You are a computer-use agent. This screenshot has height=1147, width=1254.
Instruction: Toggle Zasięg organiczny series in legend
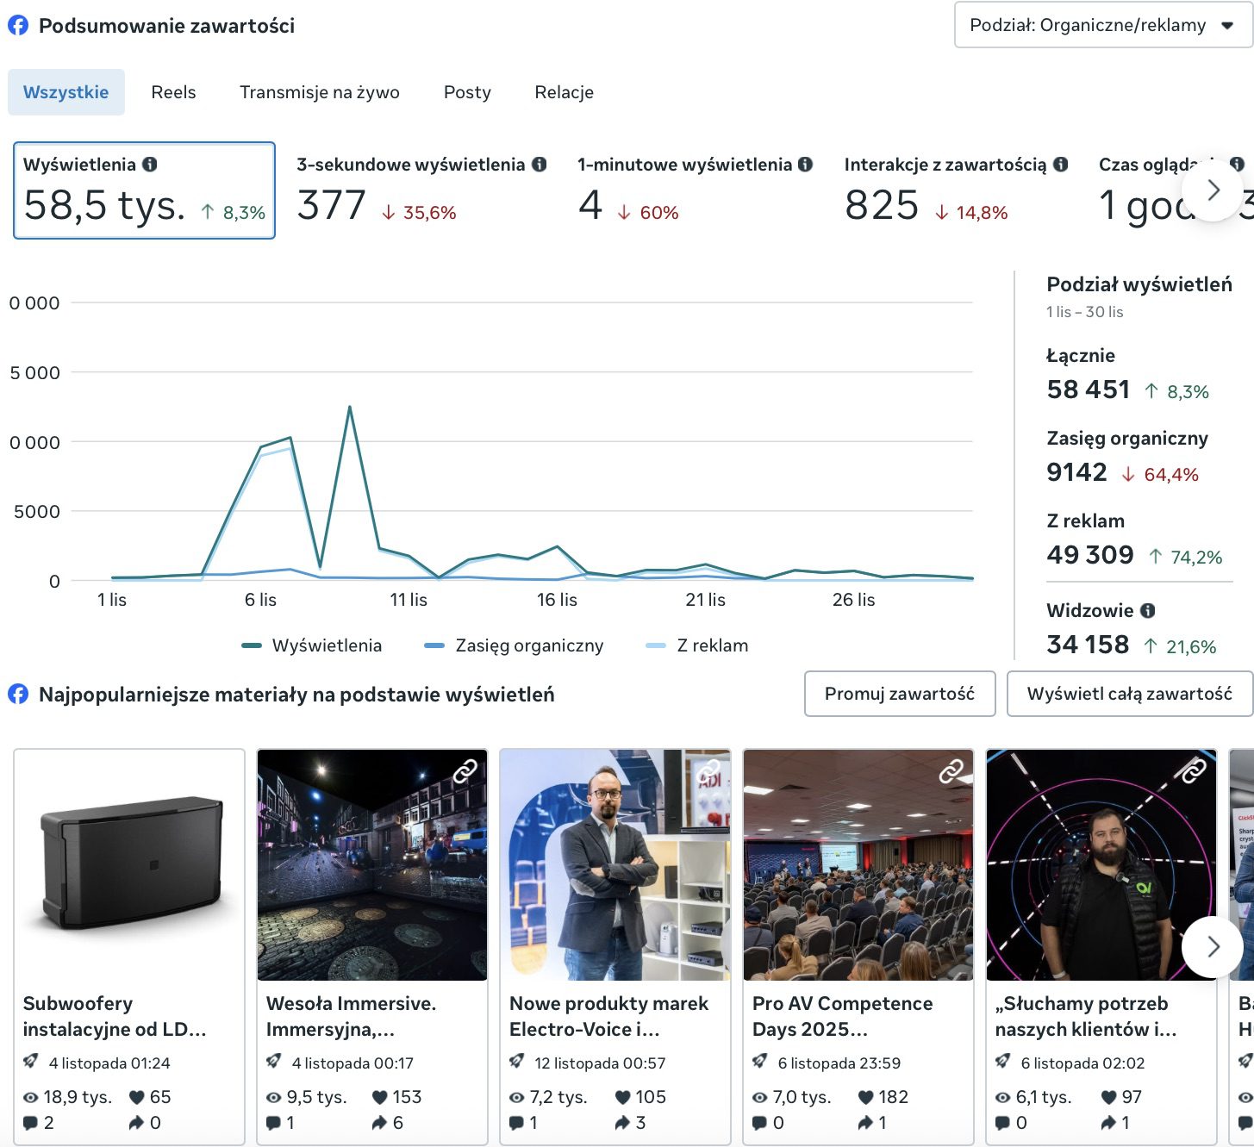tap(515, 645)
